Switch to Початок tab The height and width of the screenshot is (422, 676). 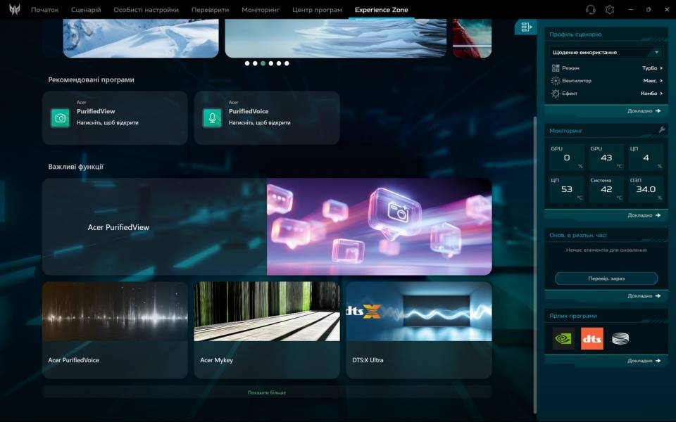[x=45, y=9]
